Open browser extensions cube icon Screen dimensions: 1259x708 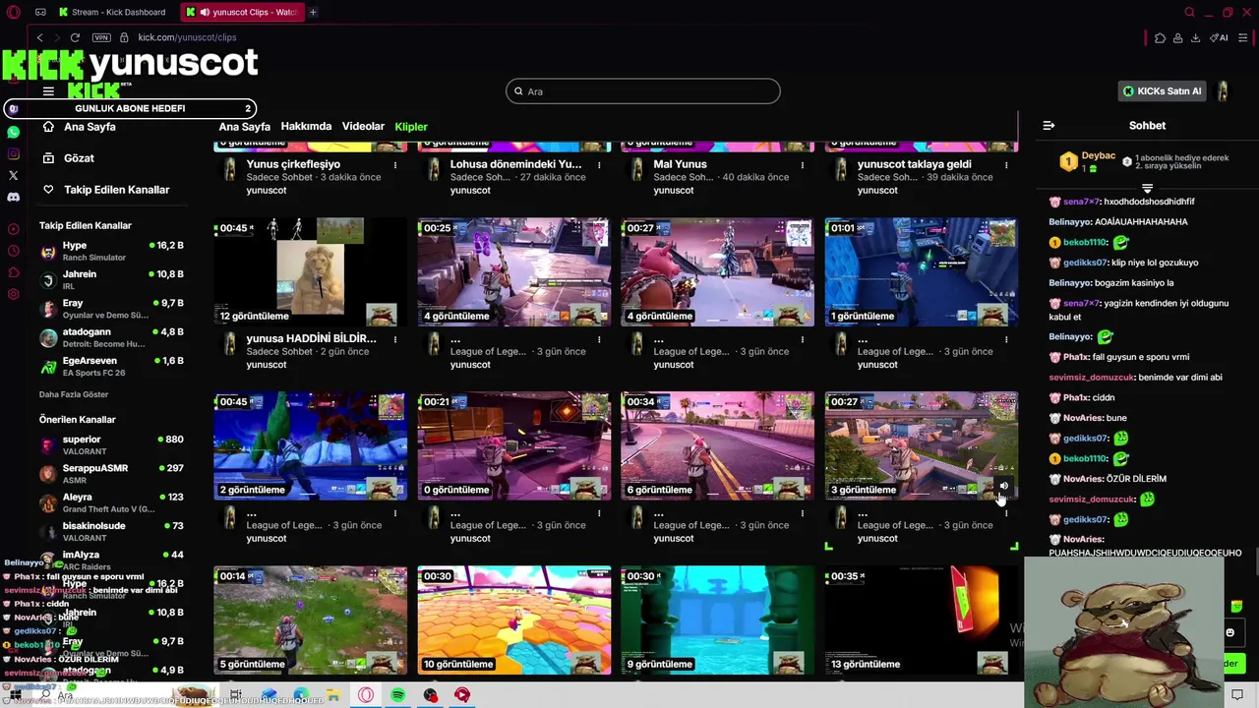[x=1160, y=37]
